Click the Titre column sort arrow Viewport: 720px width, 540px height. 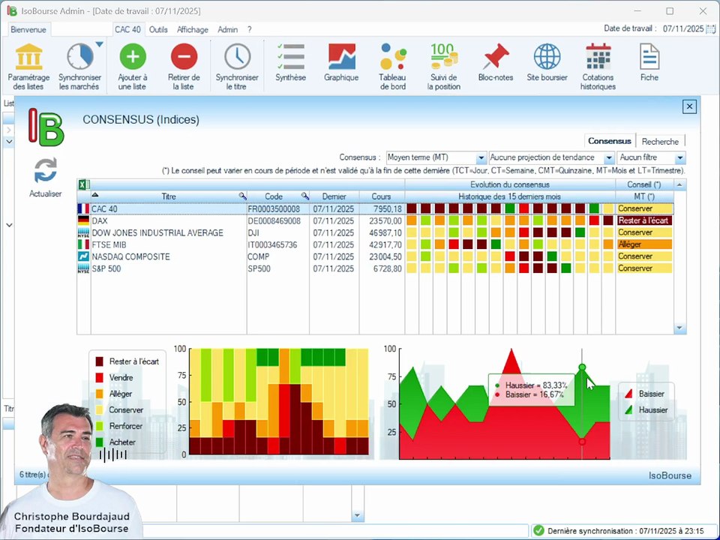click(95, 195)
